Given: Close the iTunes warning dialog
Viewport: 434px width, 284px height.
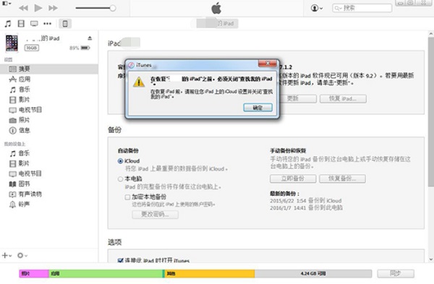Looking at the screenshot, I should coord(267,64).
